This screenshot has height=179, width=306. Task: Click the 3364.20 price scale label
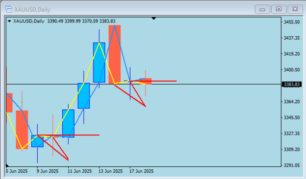pyautogui.click(x=292, y=102)
